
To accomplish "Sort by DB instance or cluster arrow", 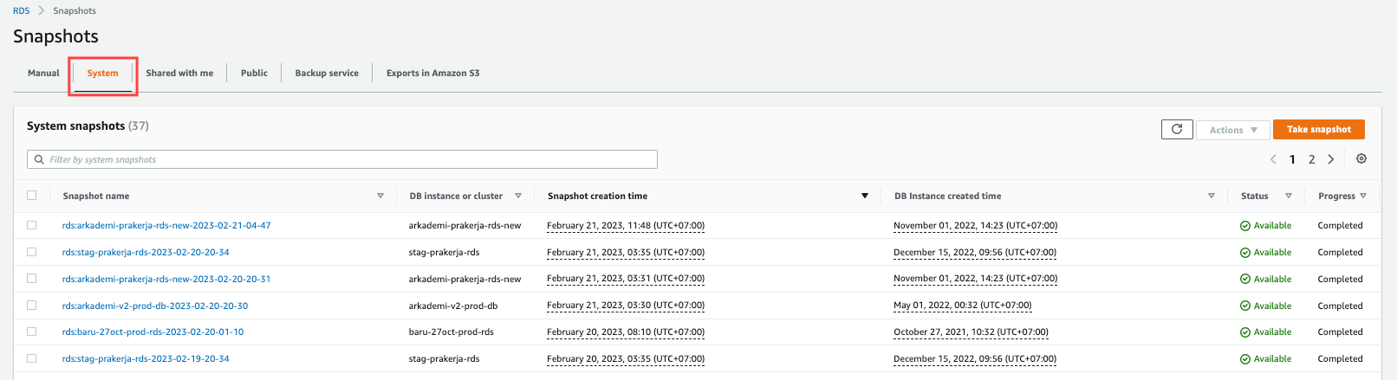I will [518, 196].
